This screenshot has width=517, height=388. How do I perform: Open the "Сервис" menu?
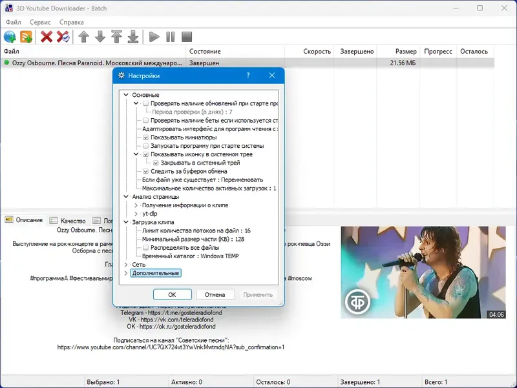coord(40,22)
